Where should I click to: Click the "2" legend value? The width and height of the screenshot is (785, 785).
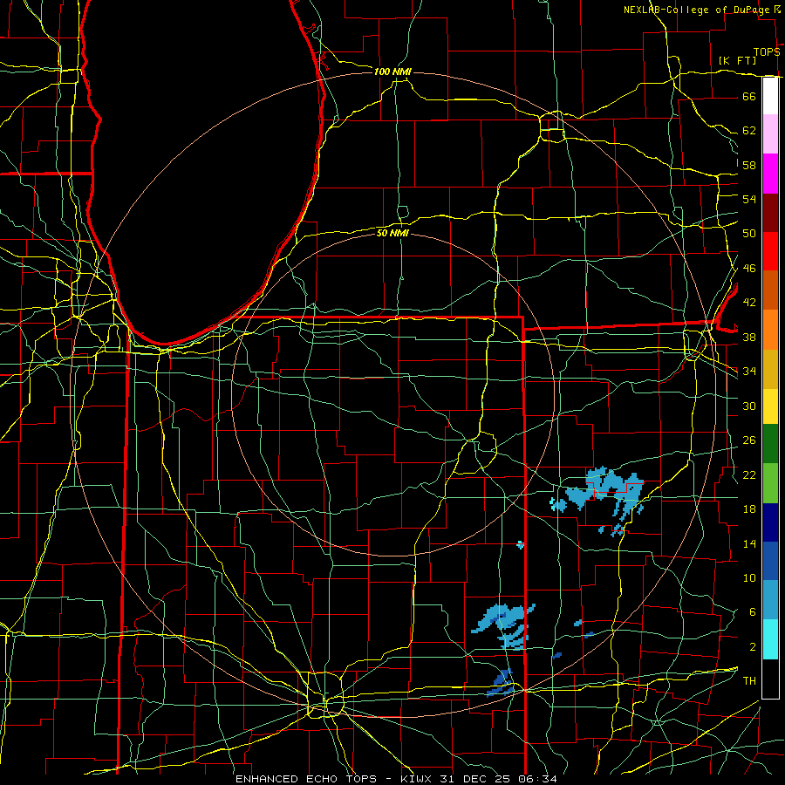coord(753,647)
